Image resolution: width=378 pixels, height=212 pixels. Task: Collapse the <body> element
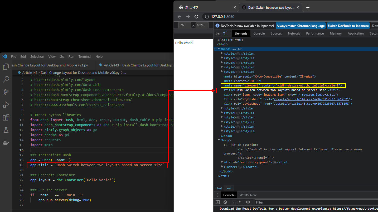(219, 140)
